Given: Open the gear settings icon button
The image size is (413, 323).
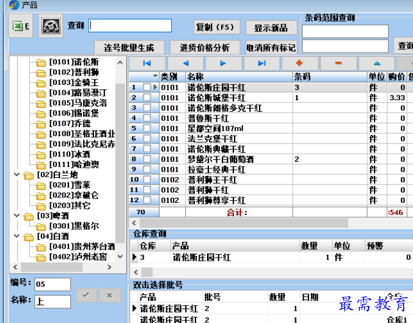Looking at the screenshot, I should 51,26.
